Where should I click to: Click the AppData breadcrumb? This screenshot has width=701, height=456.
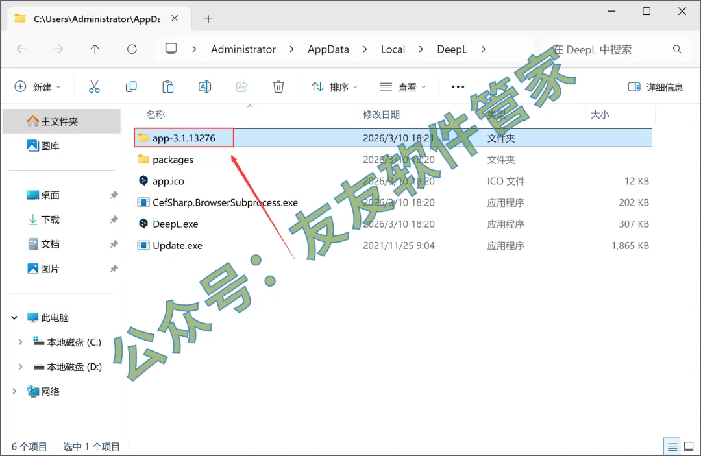tap(328, 49)
